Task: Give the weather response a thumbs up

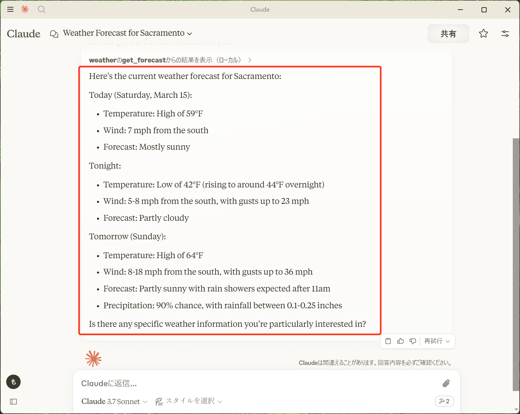Action: pyautogui.click(x=400, y=341)
